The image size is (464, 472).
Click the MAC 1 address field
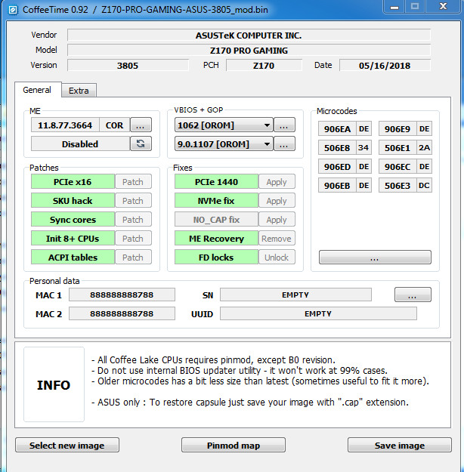click(x=122, y=295)
